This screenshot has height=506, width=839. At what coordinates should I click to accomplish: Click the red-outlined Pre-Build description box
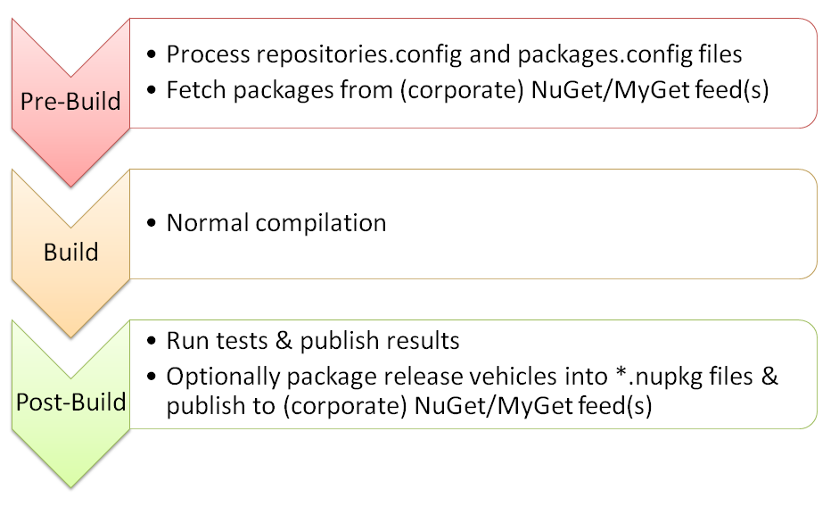point(473,73)
